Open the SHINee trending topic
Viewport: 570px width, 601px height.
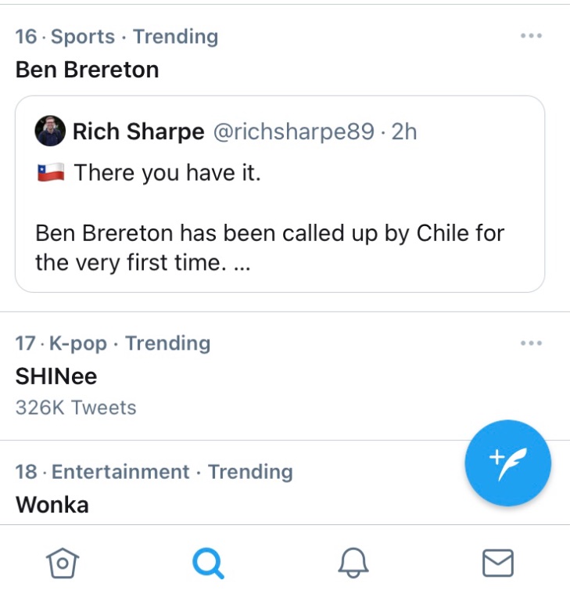(56, 376)
